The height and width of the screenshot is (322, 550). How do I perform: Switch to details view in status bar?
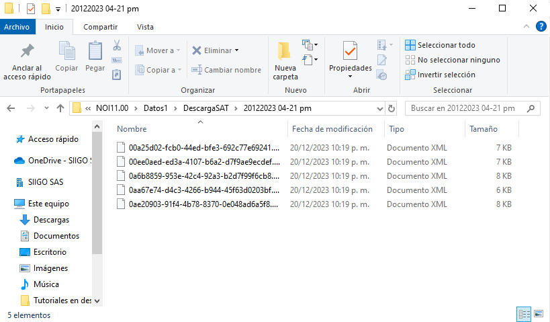click(524, 314)
